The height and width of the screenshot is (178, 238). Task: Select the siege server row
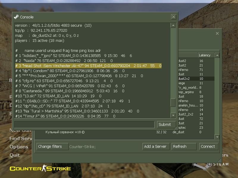tap(196, 83)
